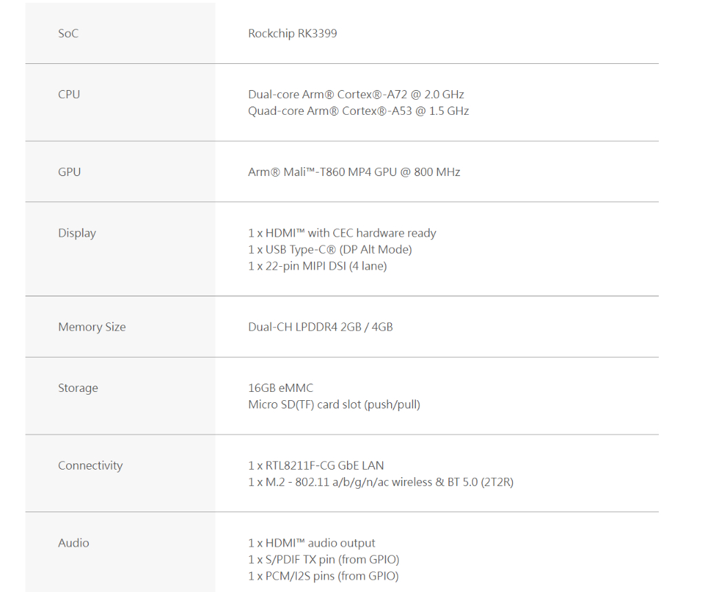Click the S/PDIF TX pin line

324,560
